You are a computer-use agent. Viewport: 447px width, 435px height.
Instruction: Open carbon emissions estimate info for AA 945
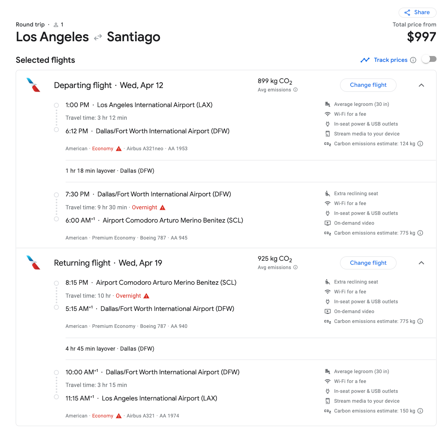coord(420,233)
